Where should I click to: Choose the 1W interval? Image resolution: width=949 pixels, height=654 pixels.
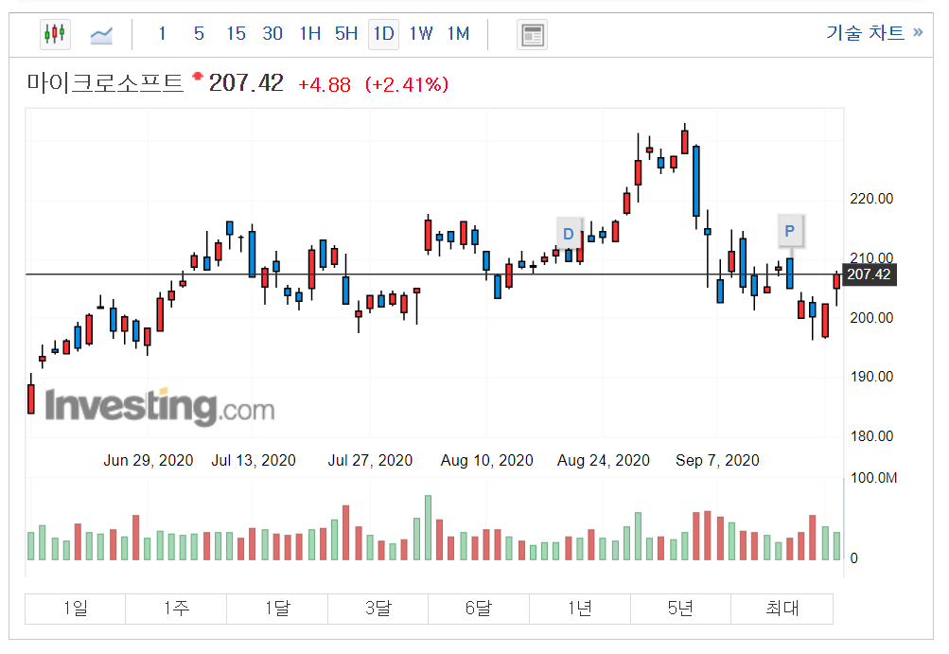click(x=421, y=33)
